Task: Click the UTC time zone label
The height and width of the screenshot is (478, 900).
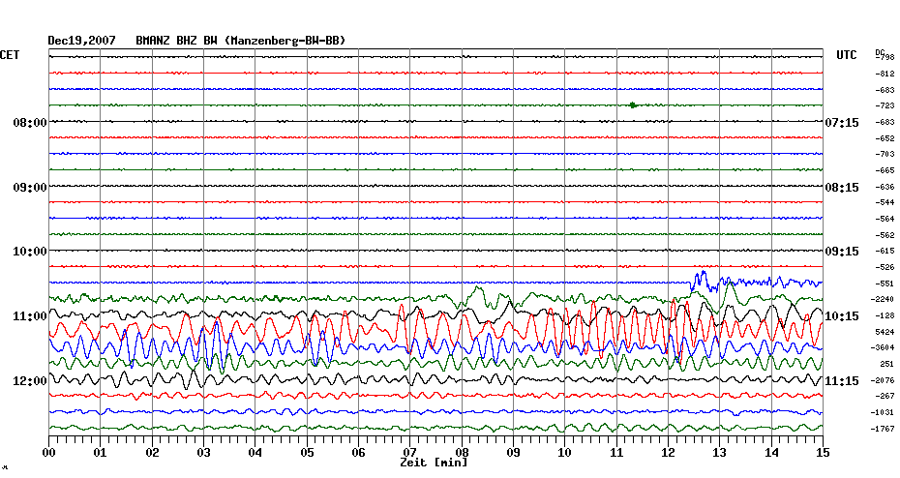Action: coord(847,55)
